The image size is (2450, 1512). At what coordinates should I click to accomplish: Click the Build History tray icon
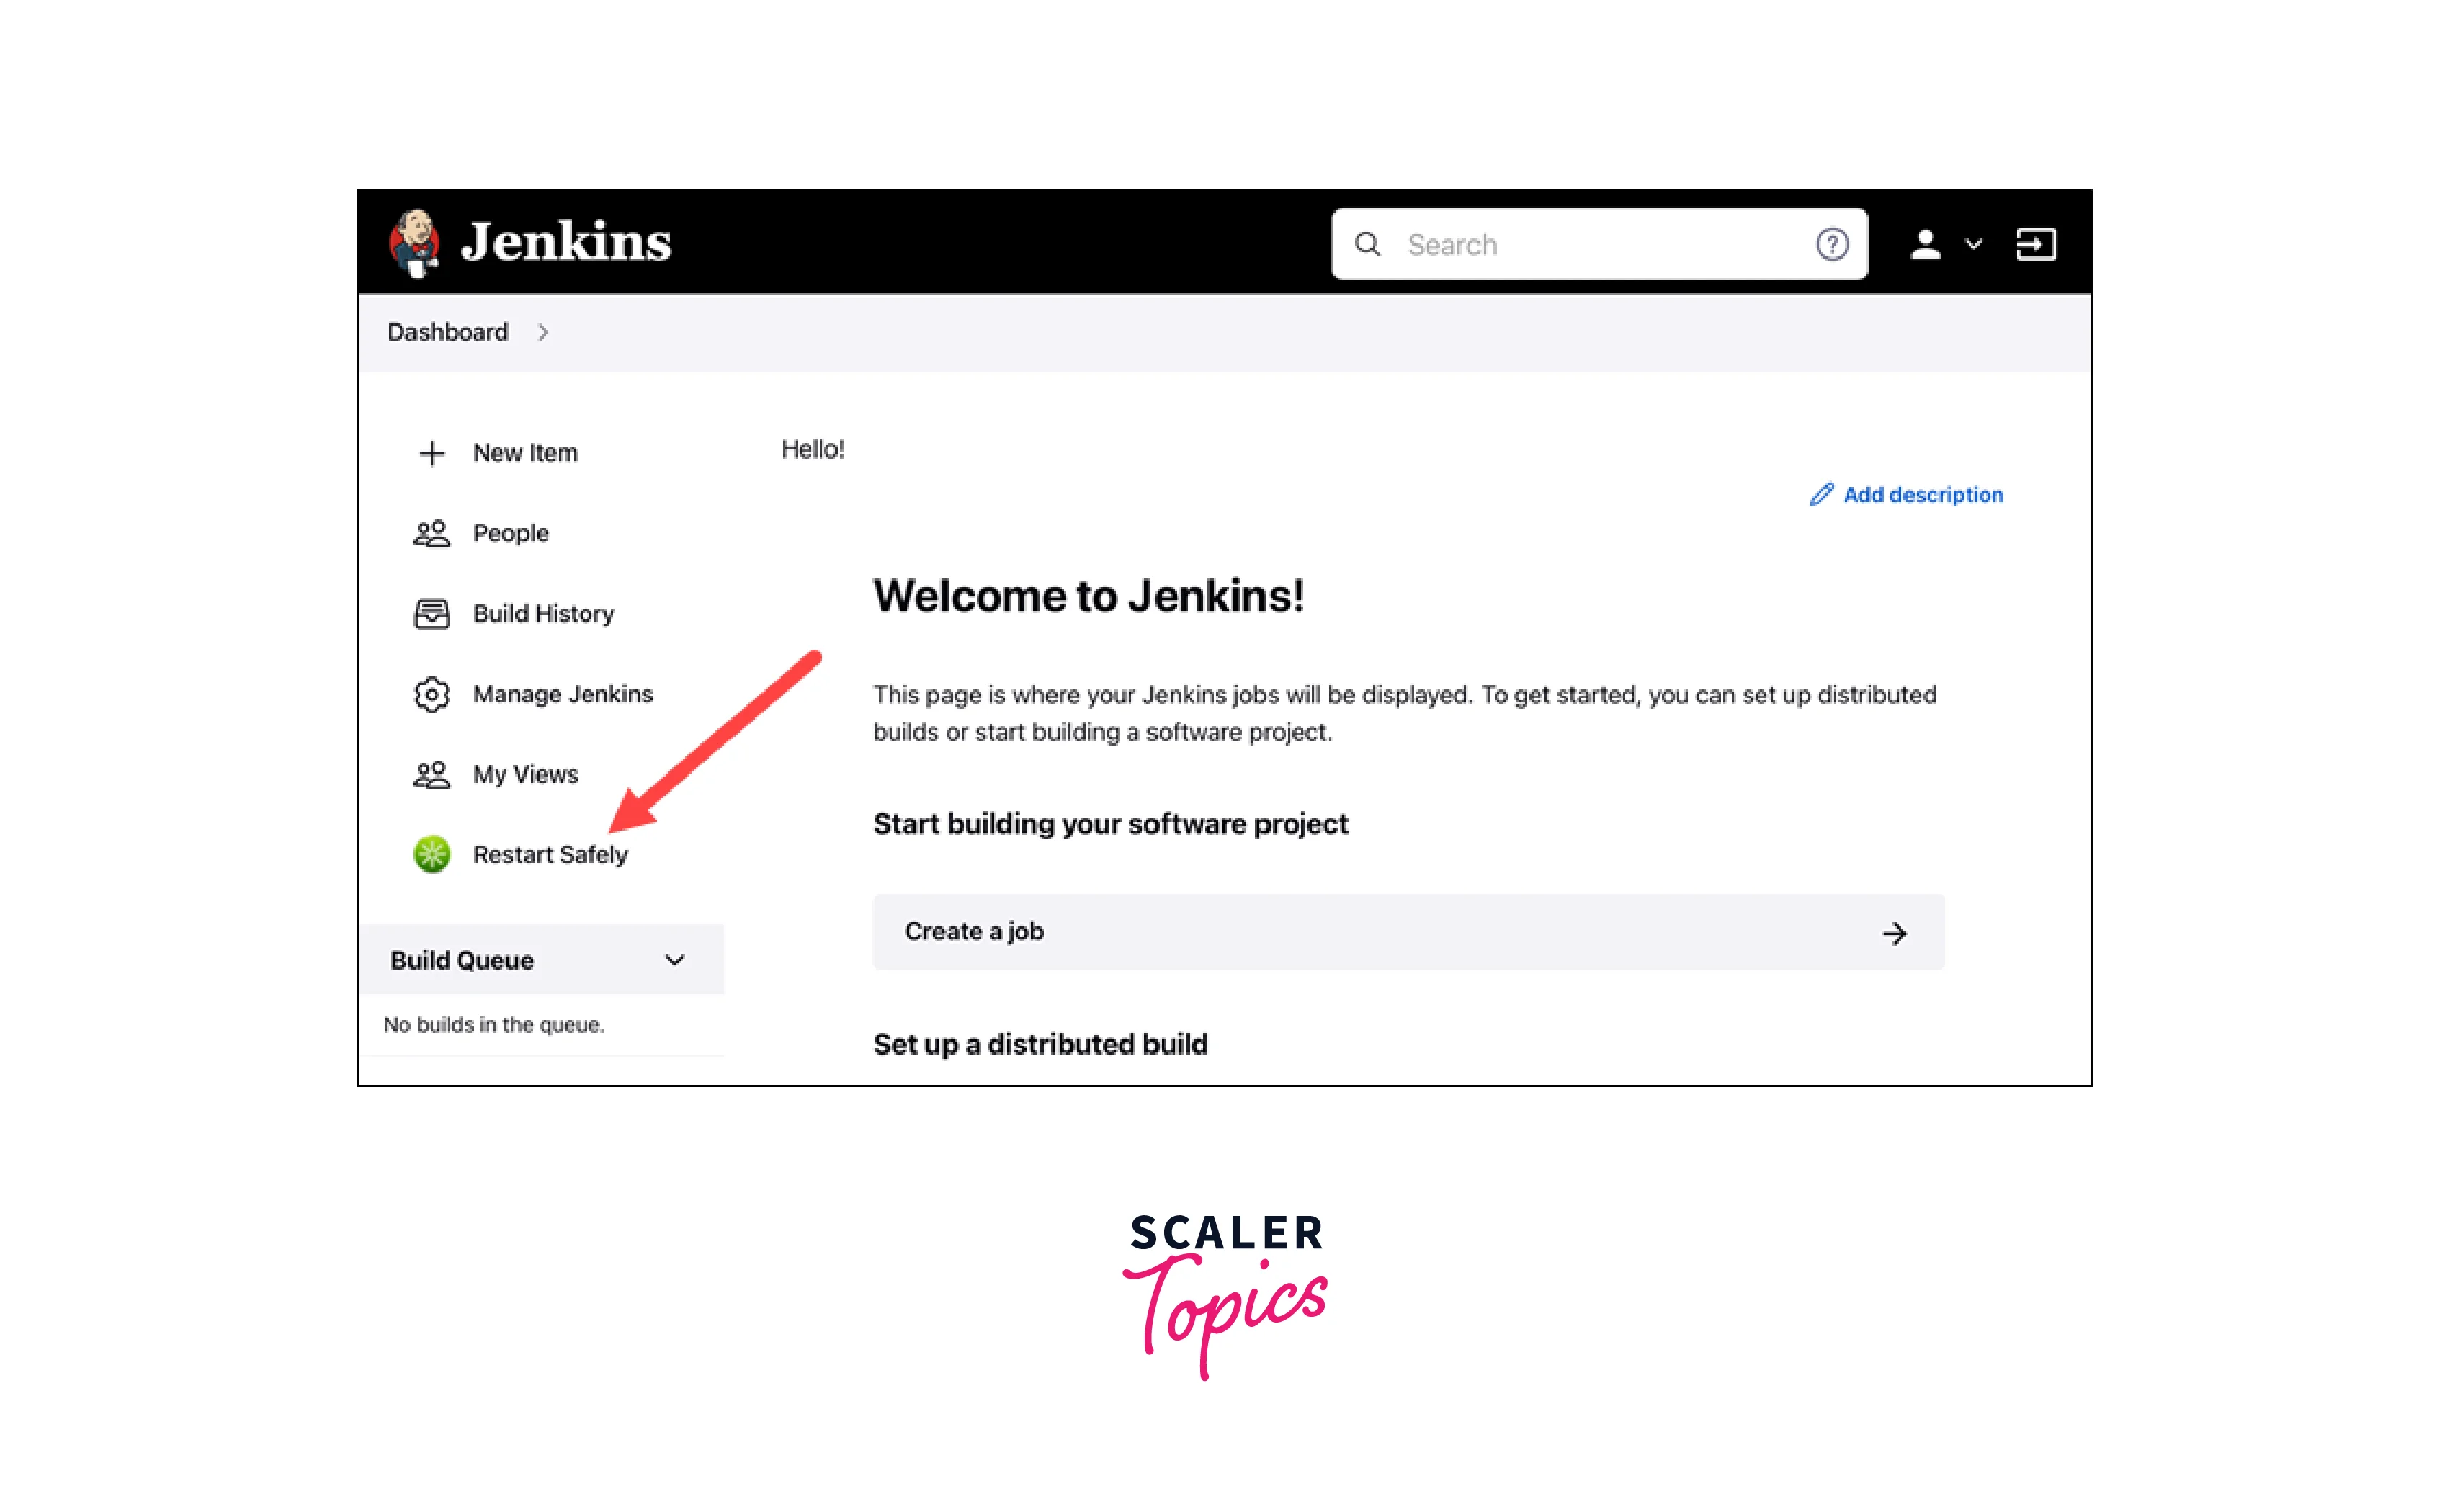point(431,613)
